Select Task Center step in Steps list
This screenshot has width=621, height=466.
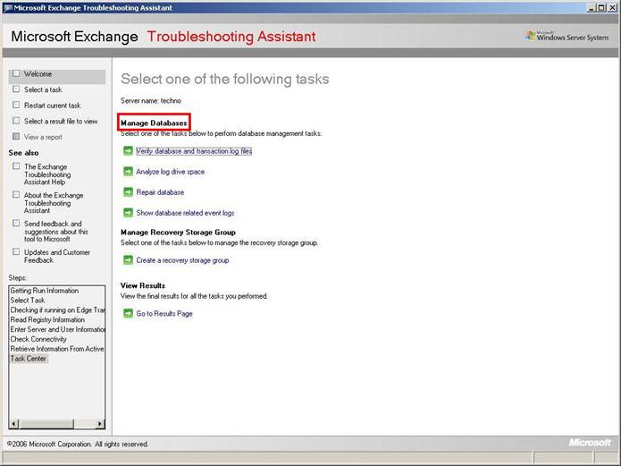[x=28, y=359]
